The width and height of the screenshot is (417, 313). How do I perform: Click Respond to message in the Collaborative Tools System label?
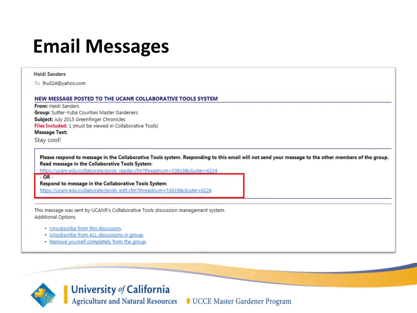click(103, 184)
